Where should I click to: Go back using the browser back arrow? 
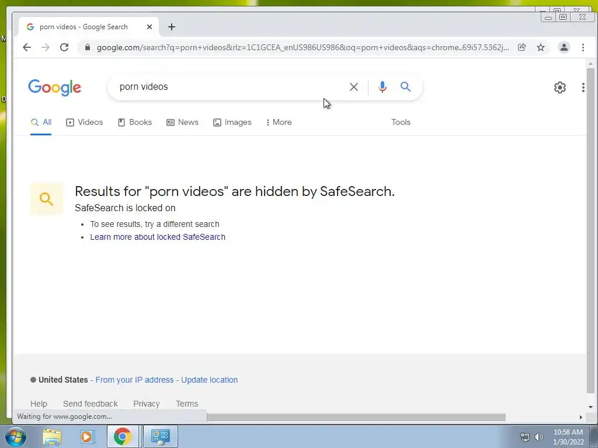click(27, 47)
